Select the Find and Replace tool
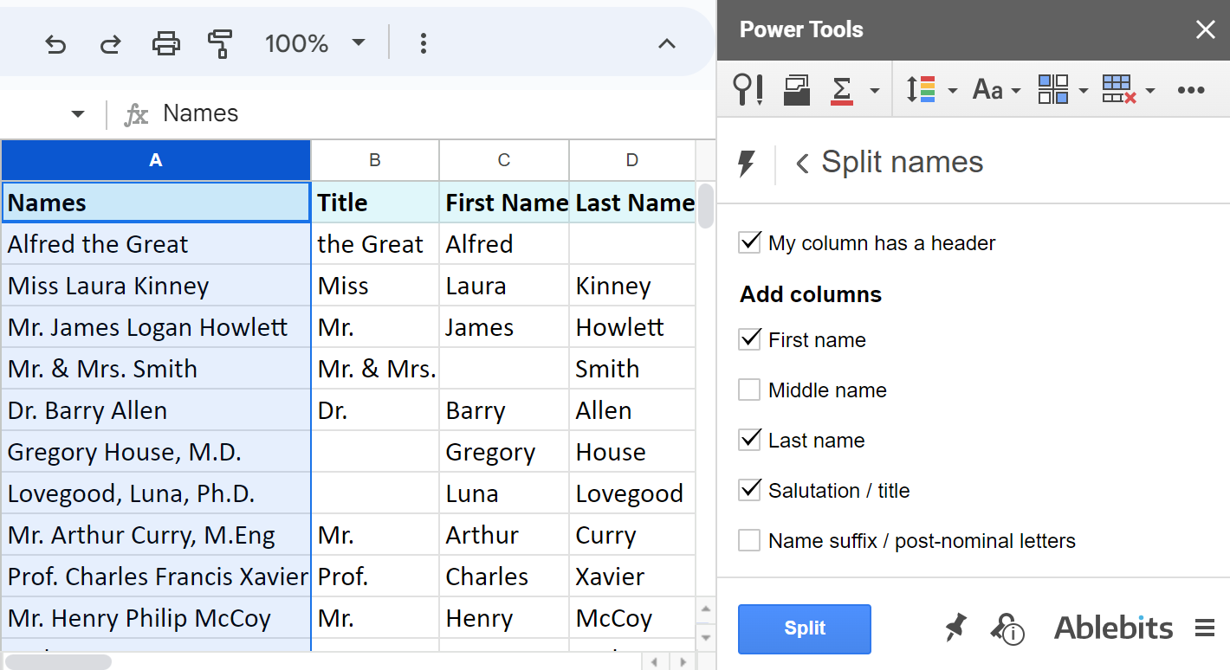Viewport: 1230px width, 670px height. point(748,89)
